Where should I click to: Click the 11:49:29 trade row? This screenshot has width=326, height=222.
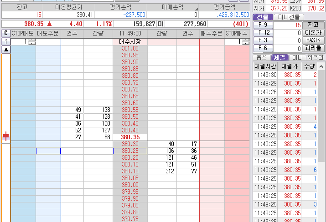click(286, 84)
